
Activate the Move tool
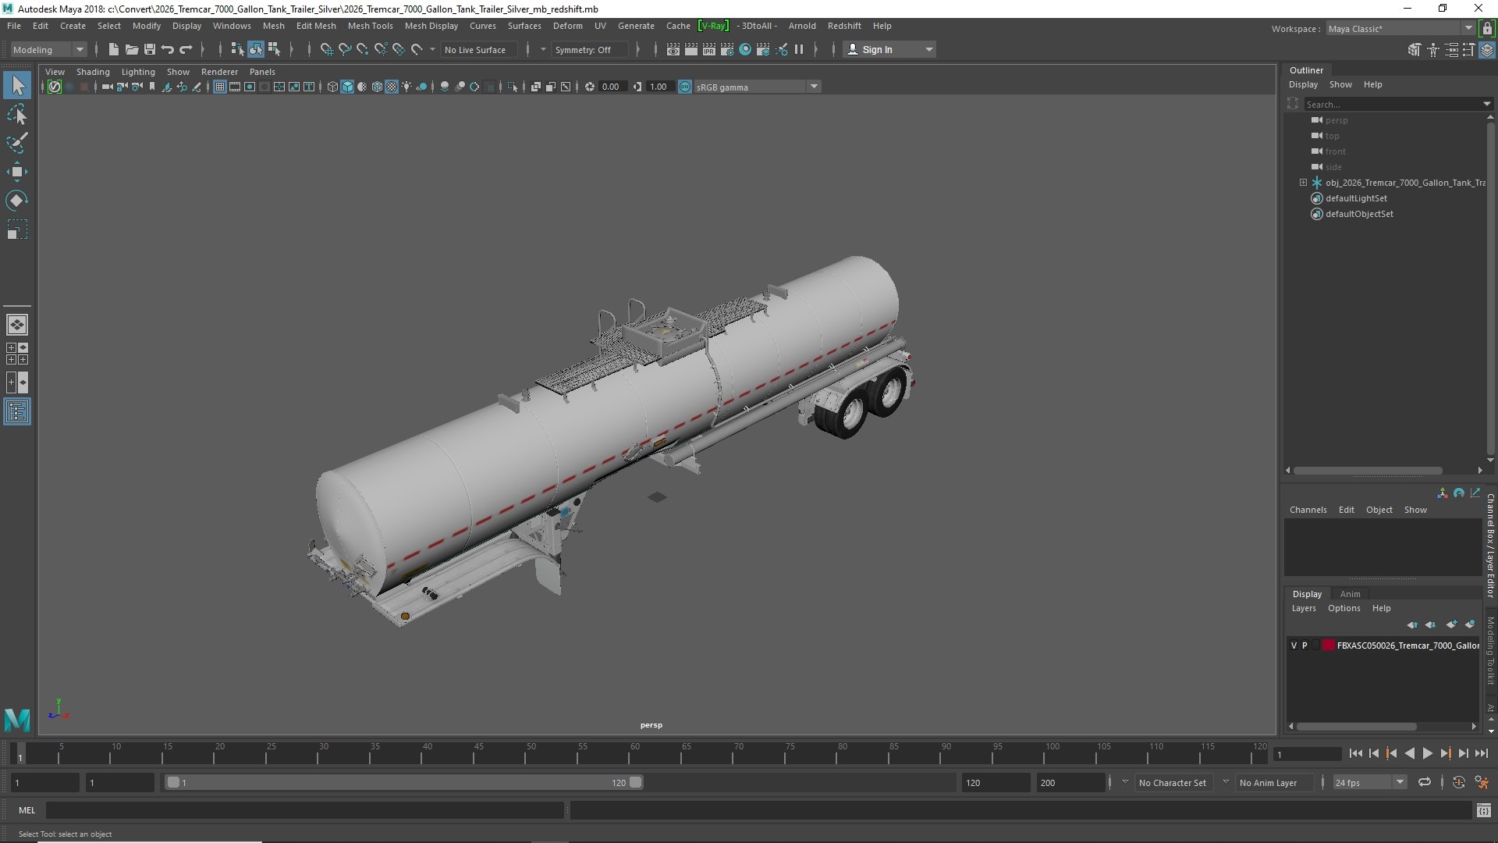pos(17,172)
